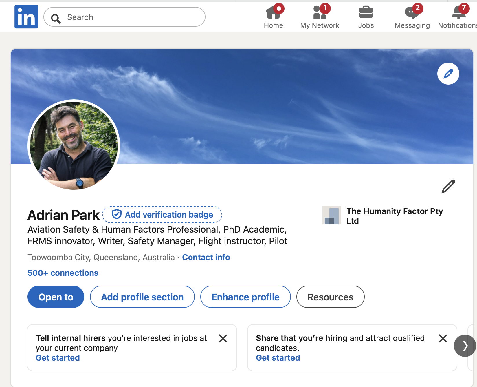Show more suggestion cards with the right arrow
The width and height of the screenshot is (477, 387).
tap(465, 346)
